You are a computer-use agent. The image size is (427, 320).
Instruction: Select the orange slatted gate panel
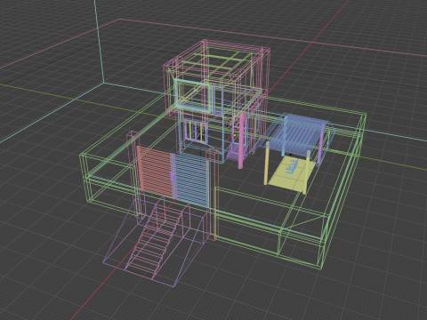click(155, 171)
